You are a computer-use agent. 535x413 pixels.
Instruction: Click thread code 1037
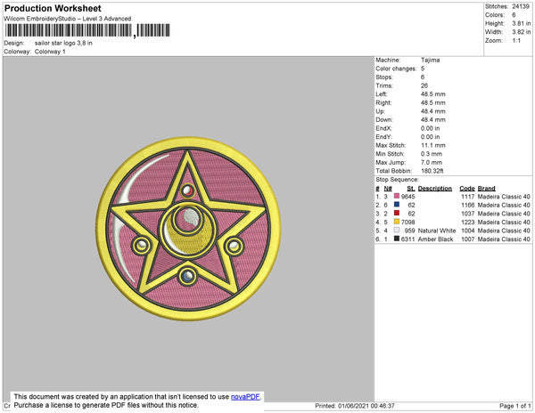point(468,214)
